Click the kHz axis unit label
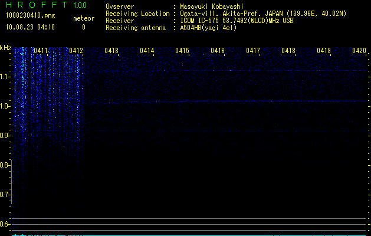The width and height of the screenshot is (371, 236). pyautogui.click(x=5, y=48)
